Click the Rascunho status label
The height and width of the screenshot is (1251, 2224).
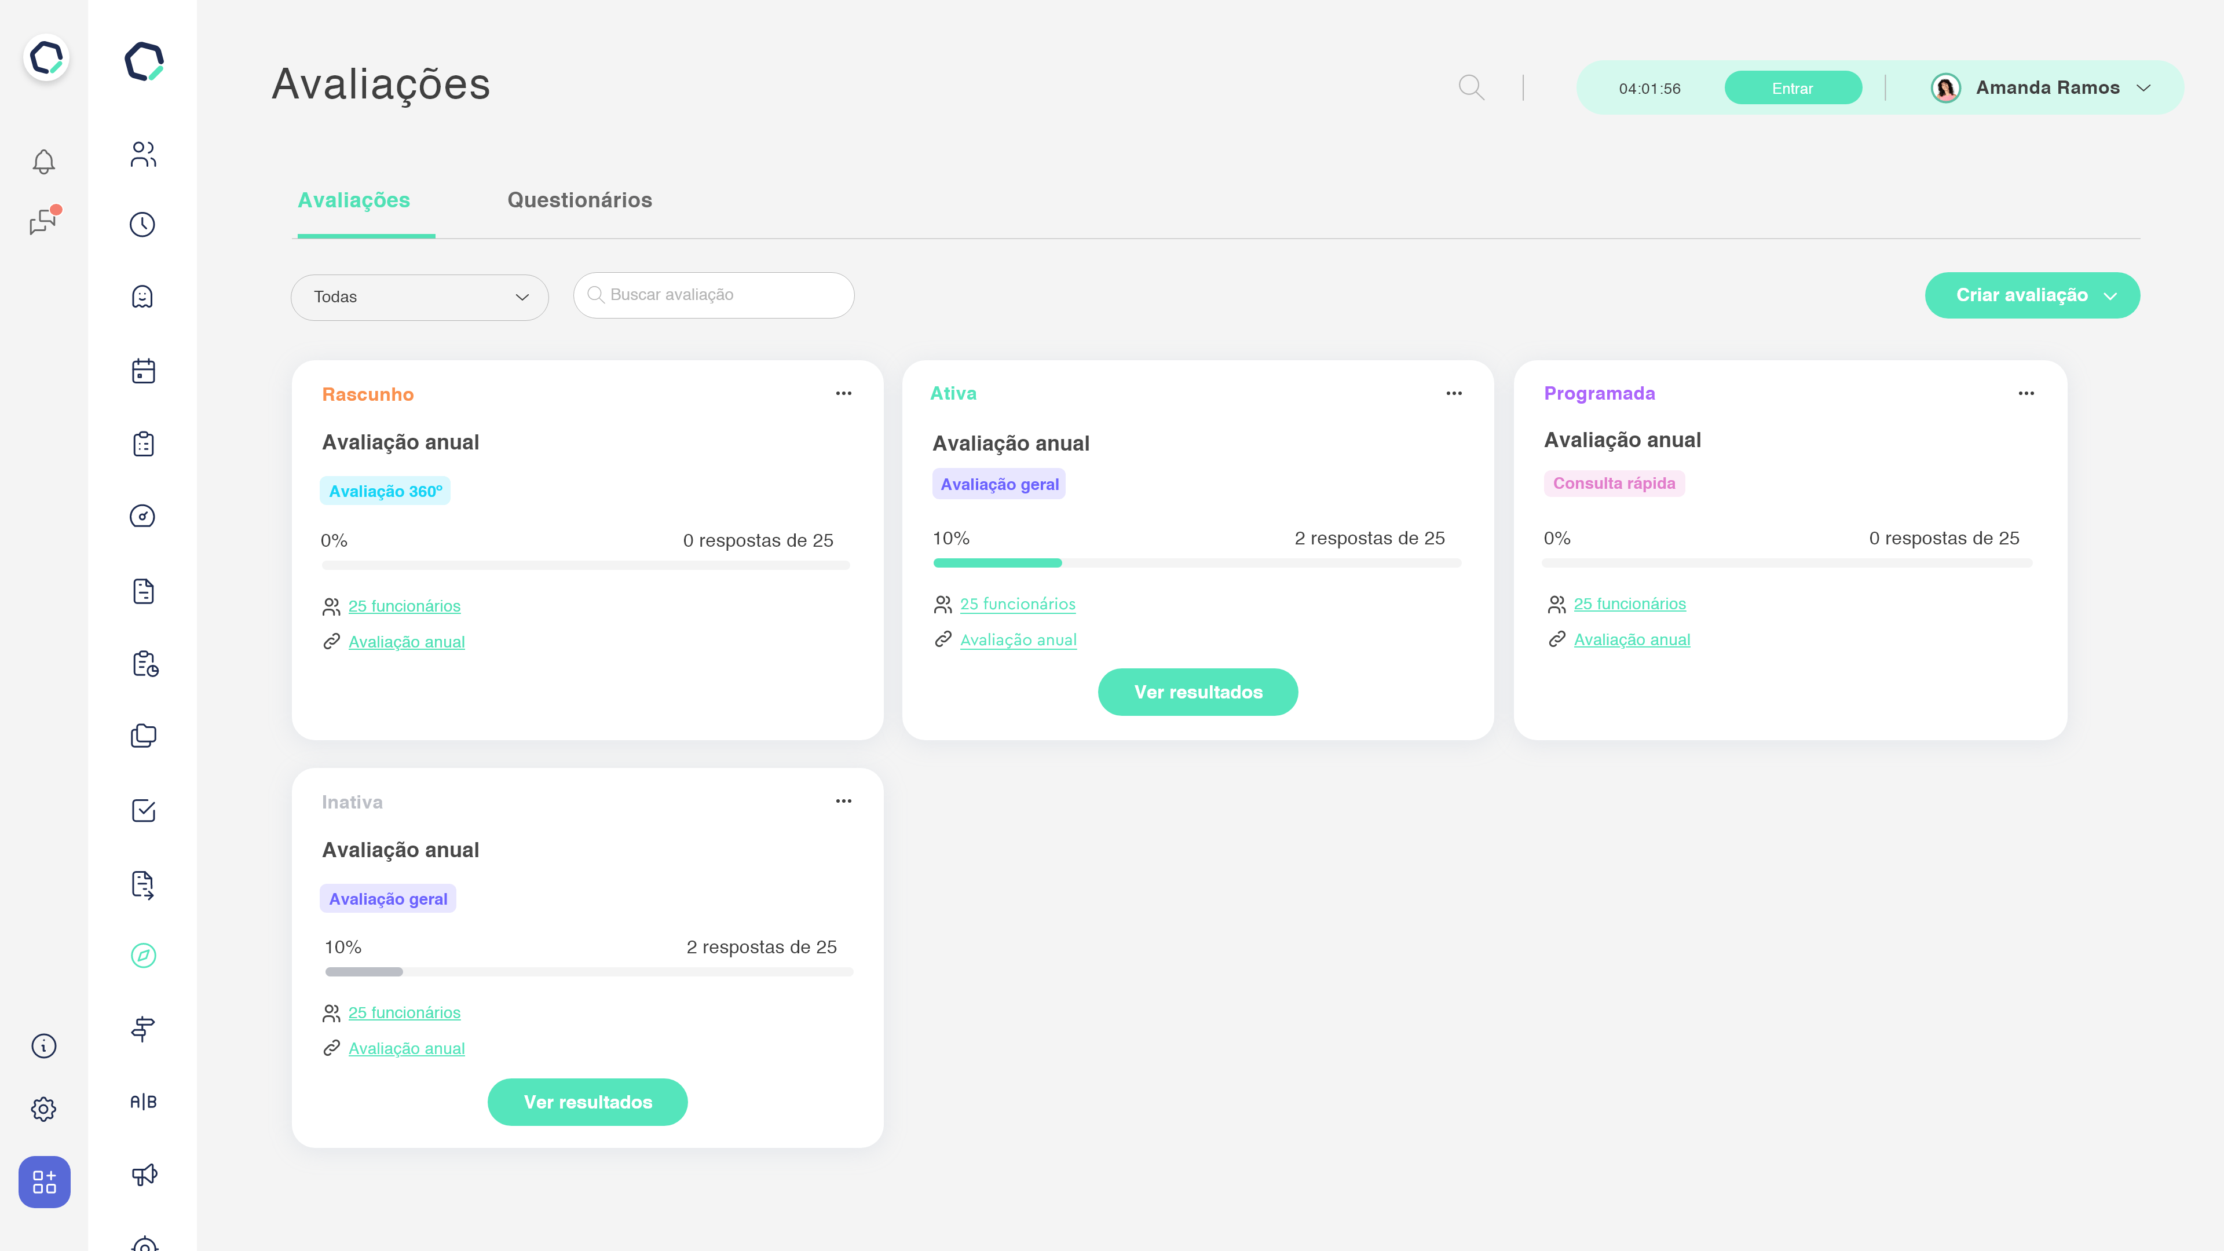pyautogui.click(x=367, y=394)
